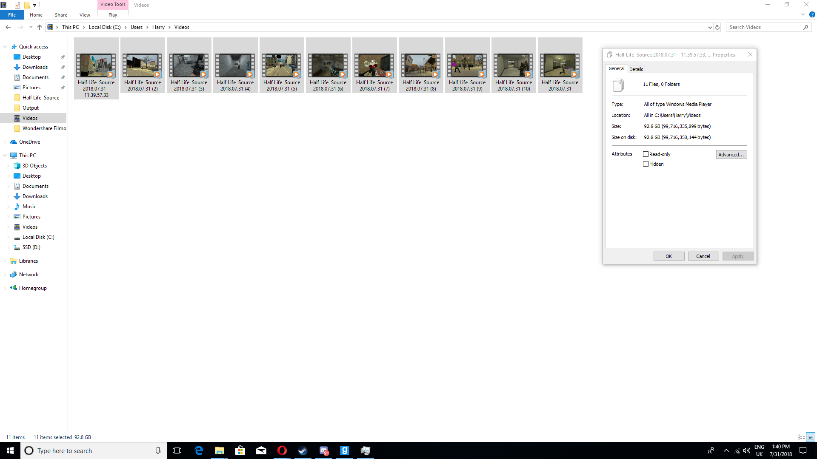Image resolution: width=817 pixels, height=459 pixels.
Task: Click Cancel in Properties dialog
Action: [703, 256]
